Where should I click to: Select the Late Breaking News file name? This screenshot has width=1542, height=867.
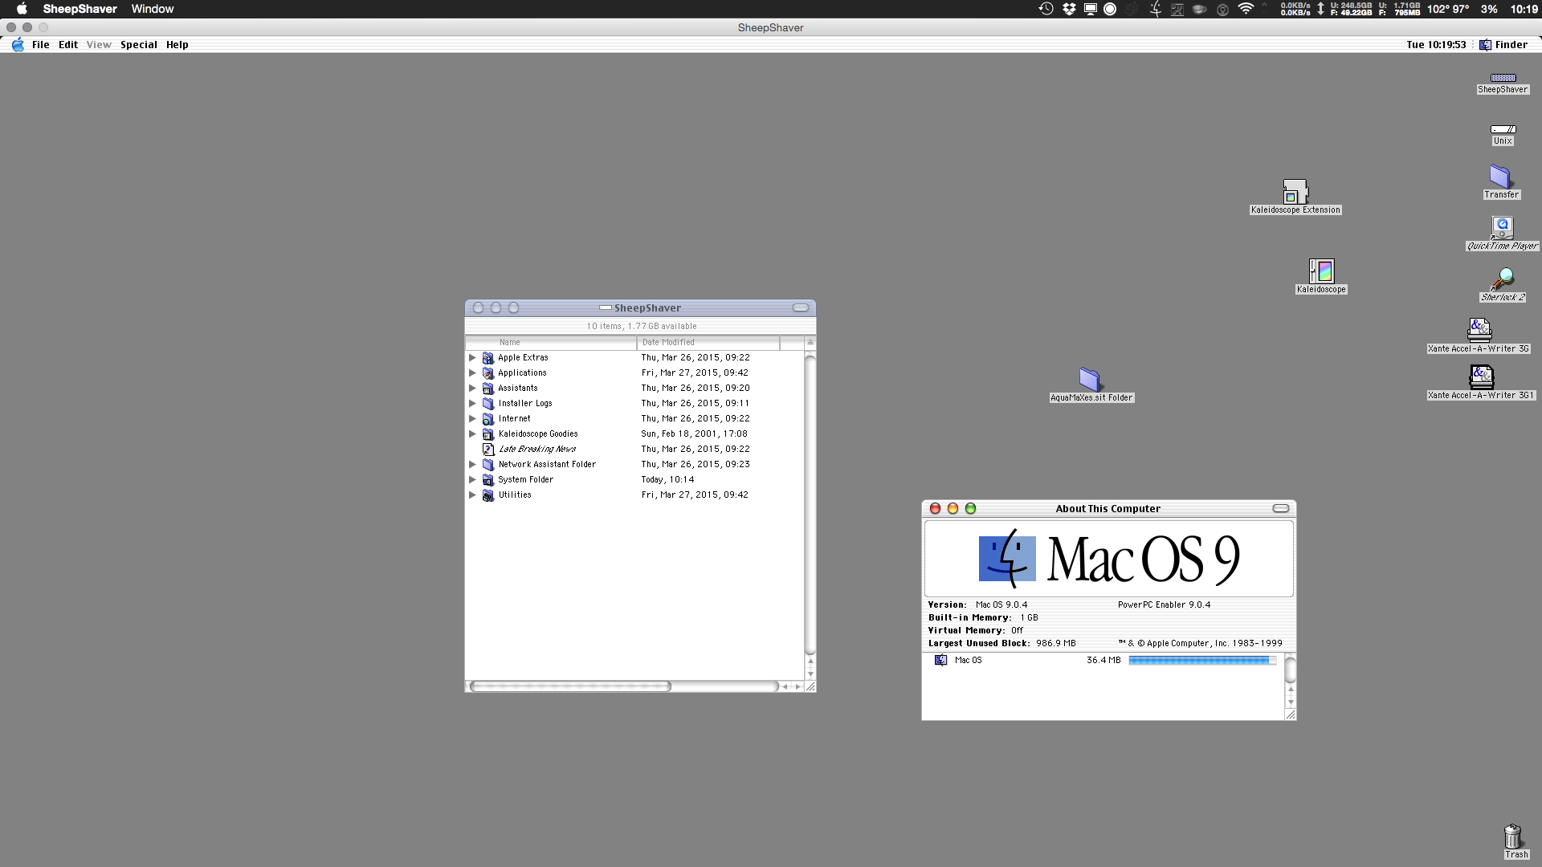click(537, 450)
